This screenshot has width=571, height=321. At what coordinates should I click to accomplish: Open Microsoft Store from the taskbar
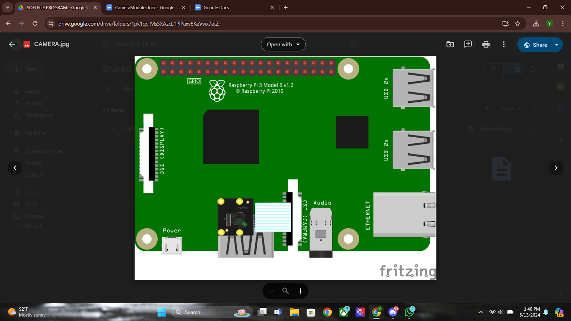click(x=311, y=312)
